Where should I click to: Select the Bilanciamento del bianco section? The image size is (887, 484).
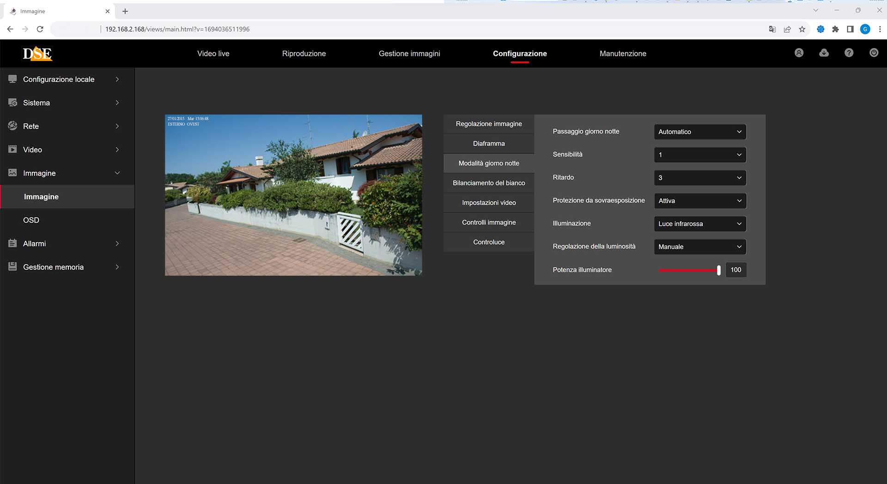coord(488,183)
